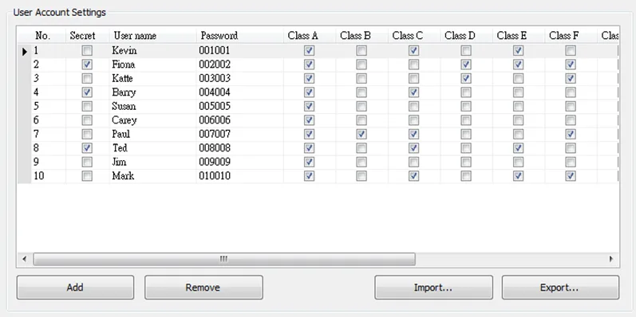636x317 pixels.
Task: Click the Password column header
Action: pyautogui.click(x=239, y=36)
